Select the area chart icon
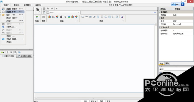The image size is (194, 102). 69,17
